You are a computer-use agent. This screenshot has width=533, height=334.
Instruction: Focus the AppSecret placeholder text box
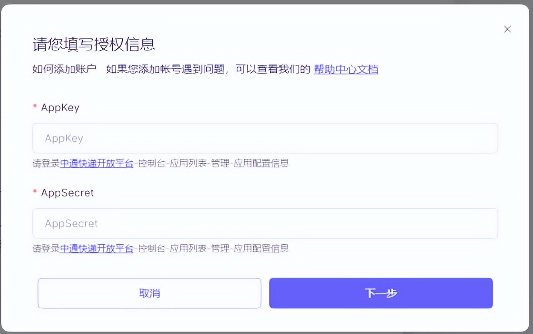(x=71, y=223)
